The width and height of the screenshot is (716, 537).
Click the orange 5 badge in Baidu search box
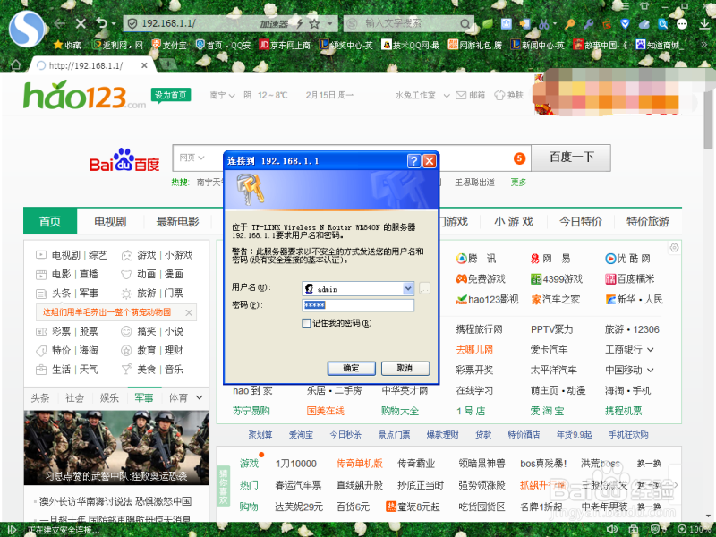pos(519,158)
